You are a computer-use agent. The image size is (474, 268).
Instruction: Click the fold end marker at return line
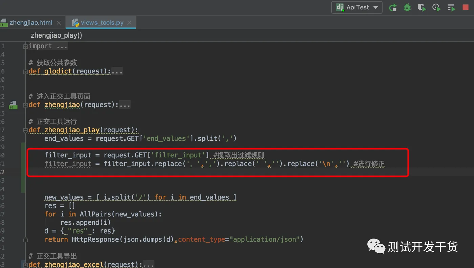pyautogui.click(x=25, y=240)
